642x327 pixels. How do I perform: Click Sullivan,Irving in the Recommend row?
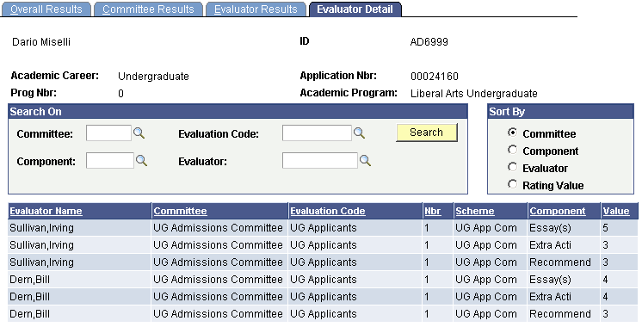pyautogui.click(x=42, y=262)
